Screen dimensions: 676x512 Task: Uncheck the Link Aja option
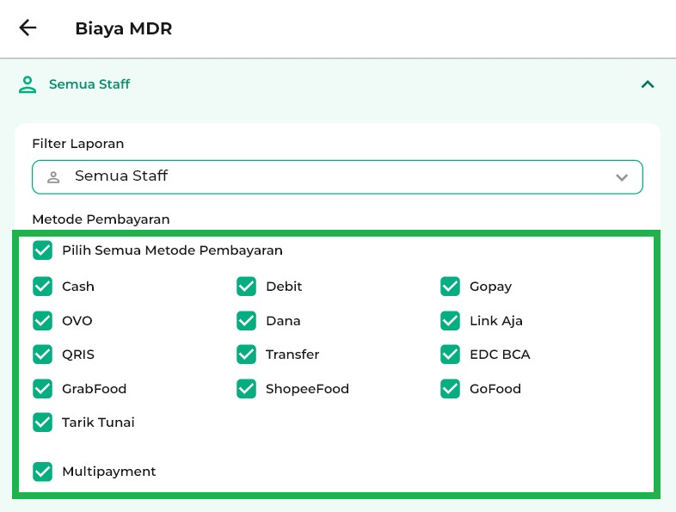(x=451, y=320)
